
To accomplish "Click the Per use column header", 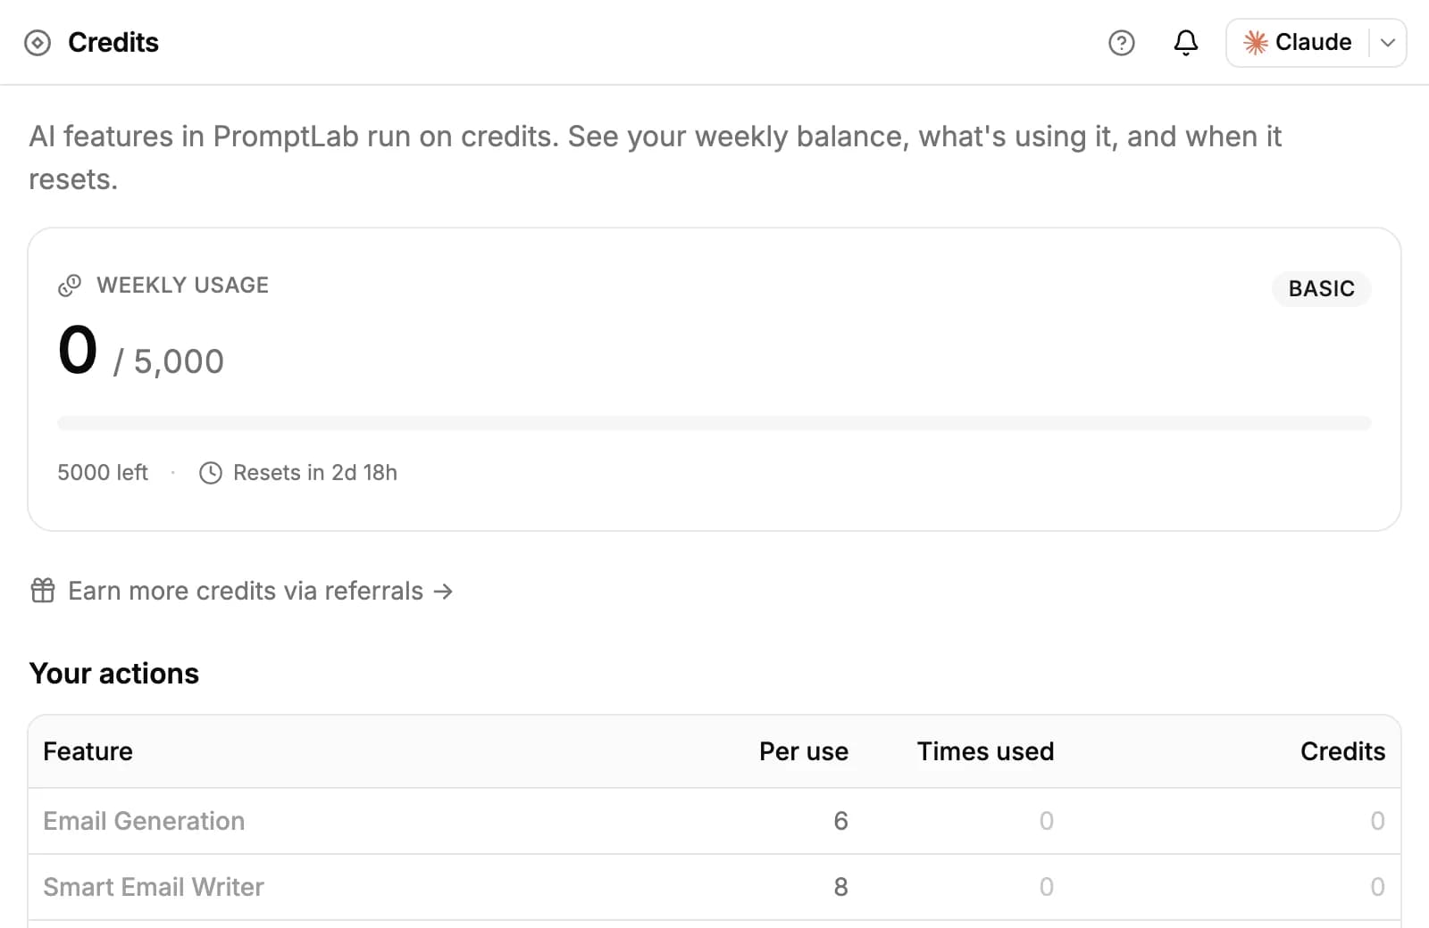I will [x=804, y=751].
